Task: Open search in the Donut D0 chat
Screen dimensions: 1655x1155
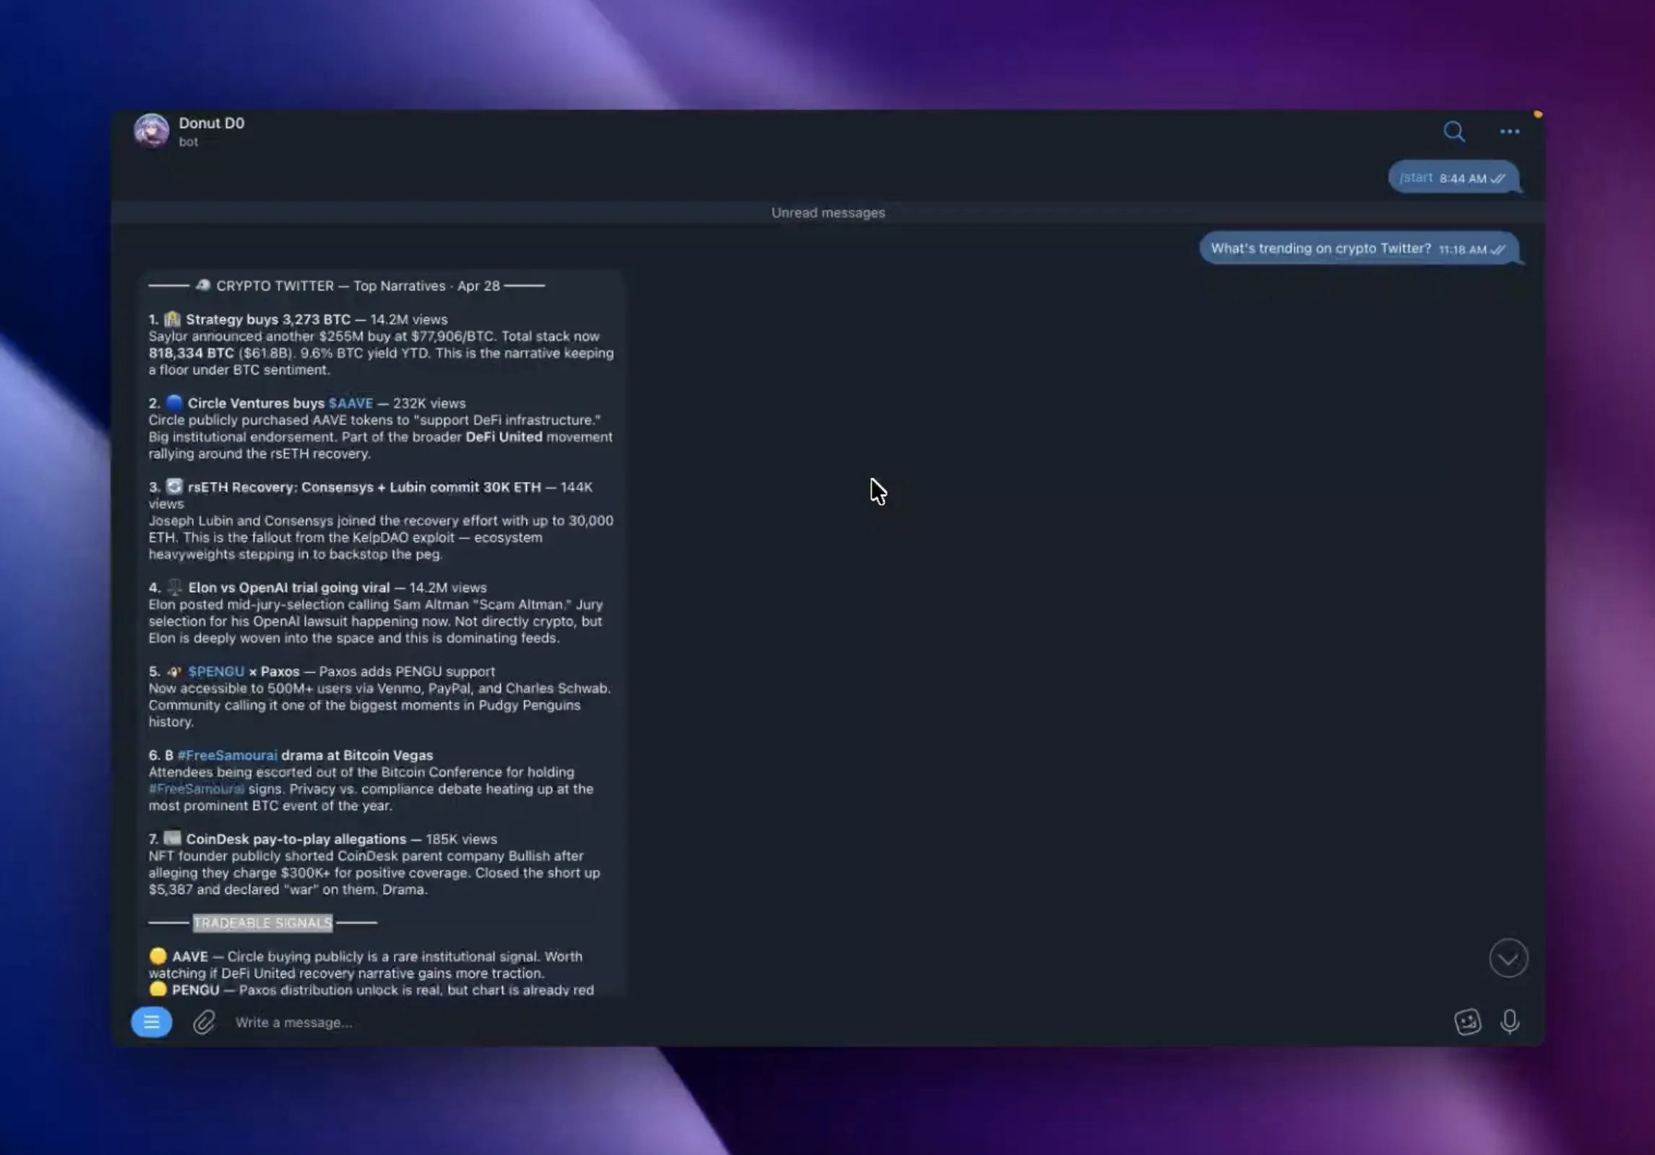Action: pos(1453,132)
